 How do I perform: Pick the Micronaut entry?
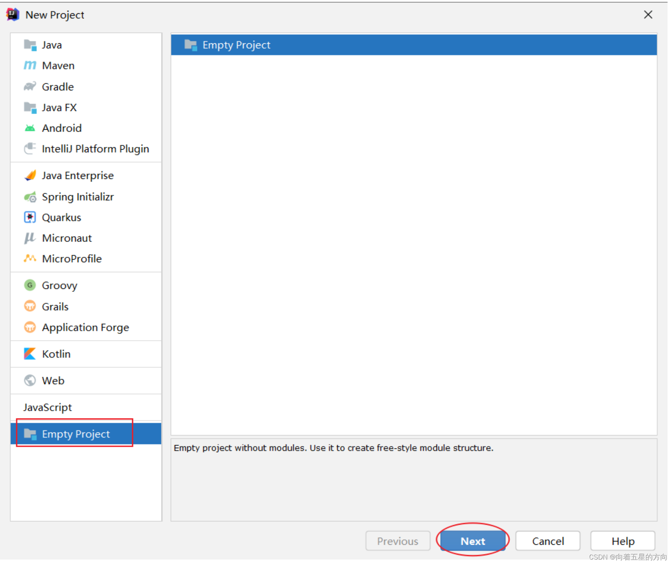[86, 238]
